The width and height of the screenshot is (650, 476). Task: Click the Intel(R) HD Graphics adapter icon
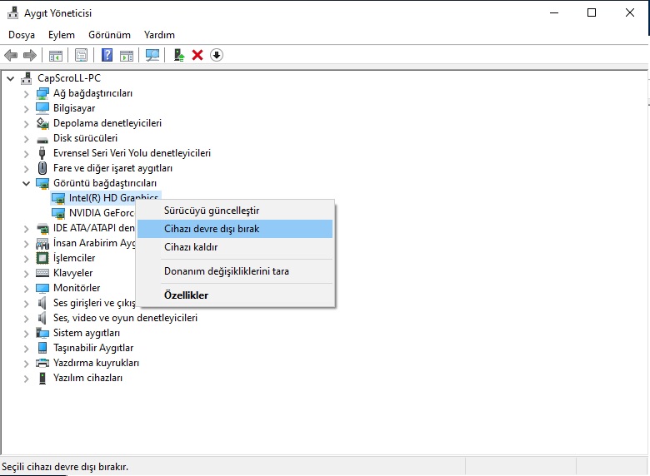click(58, 198)
